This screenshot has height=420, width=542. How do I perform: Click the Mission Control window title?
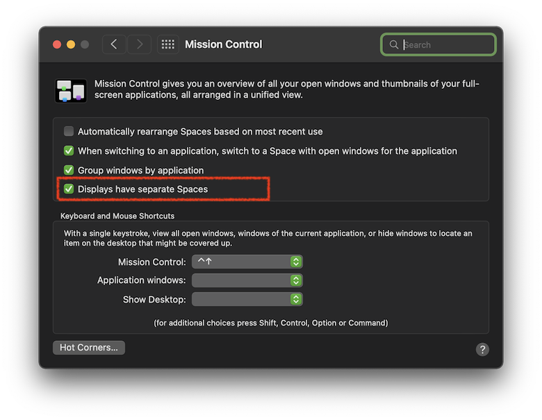click(x=224, y=44)
